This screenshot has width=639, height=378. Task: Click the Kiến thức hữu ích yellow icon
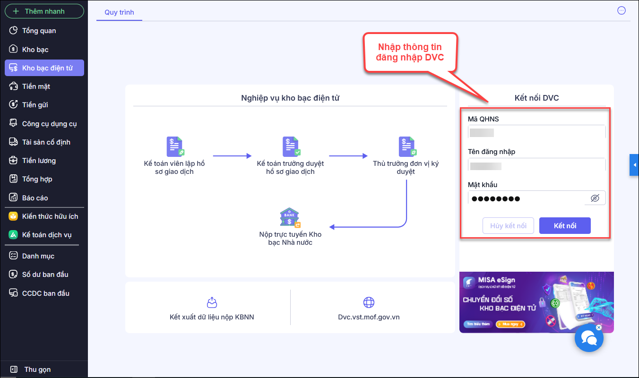click(14, 216)
